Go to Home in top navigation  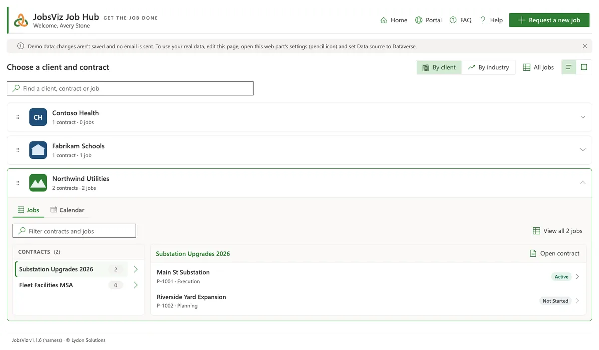tap(394, 20)
